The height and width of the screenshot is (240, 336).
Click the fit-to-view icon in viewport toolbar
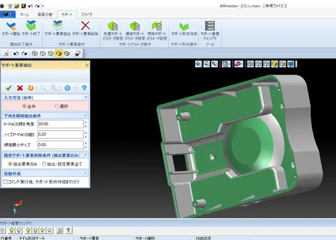tap(198, 64)
